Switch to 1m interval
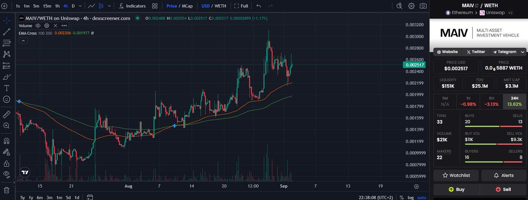The width and height of the screenshot is (528, 200). pos(27,6)
